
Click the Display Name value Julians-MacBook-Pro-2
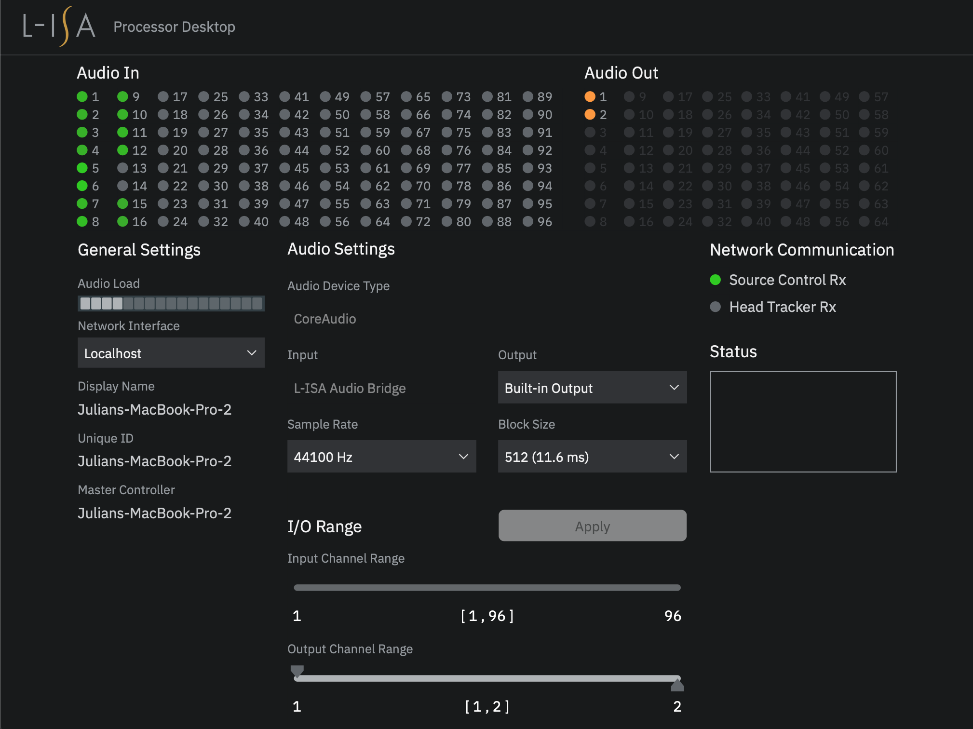154,410
